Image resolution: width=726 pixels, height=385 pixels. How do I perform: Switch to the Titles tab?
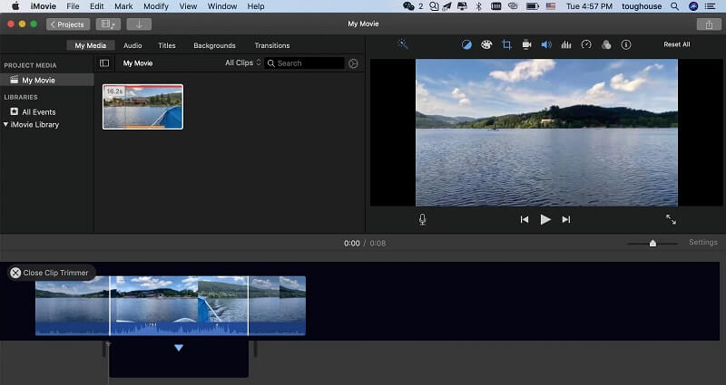click(167, 45)
